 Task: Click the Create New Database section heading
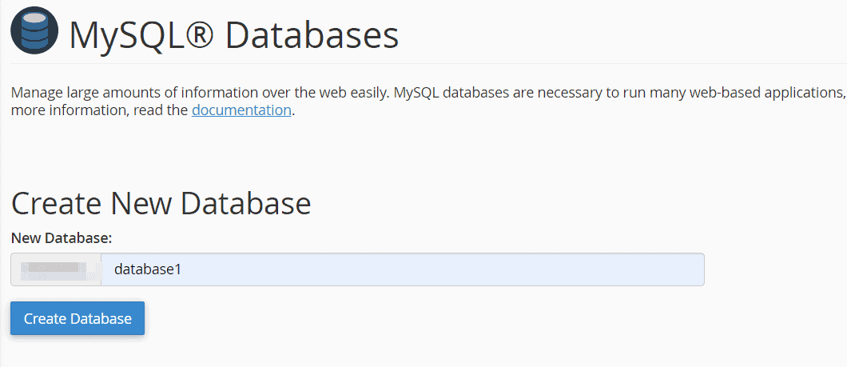pyautogui.click(x=161, y=204)
